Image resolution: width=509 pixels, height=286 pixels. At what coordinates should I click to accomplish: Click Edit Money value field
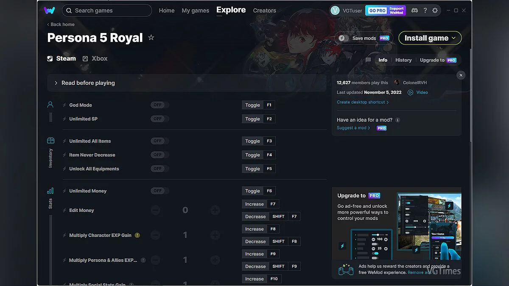[x=185, y=210]
